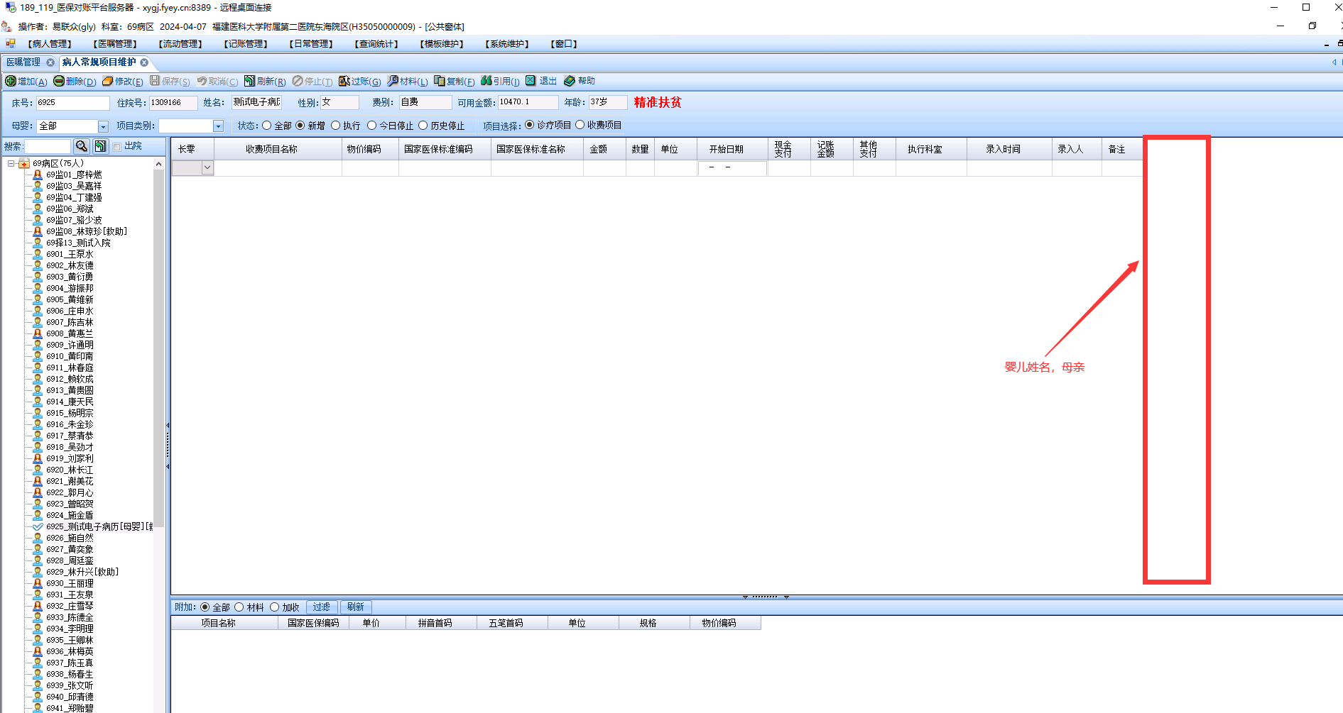This screenshot has width=1343, height=713.
Task: Open the 【记账管理】 menu
Action: point(246,44)
